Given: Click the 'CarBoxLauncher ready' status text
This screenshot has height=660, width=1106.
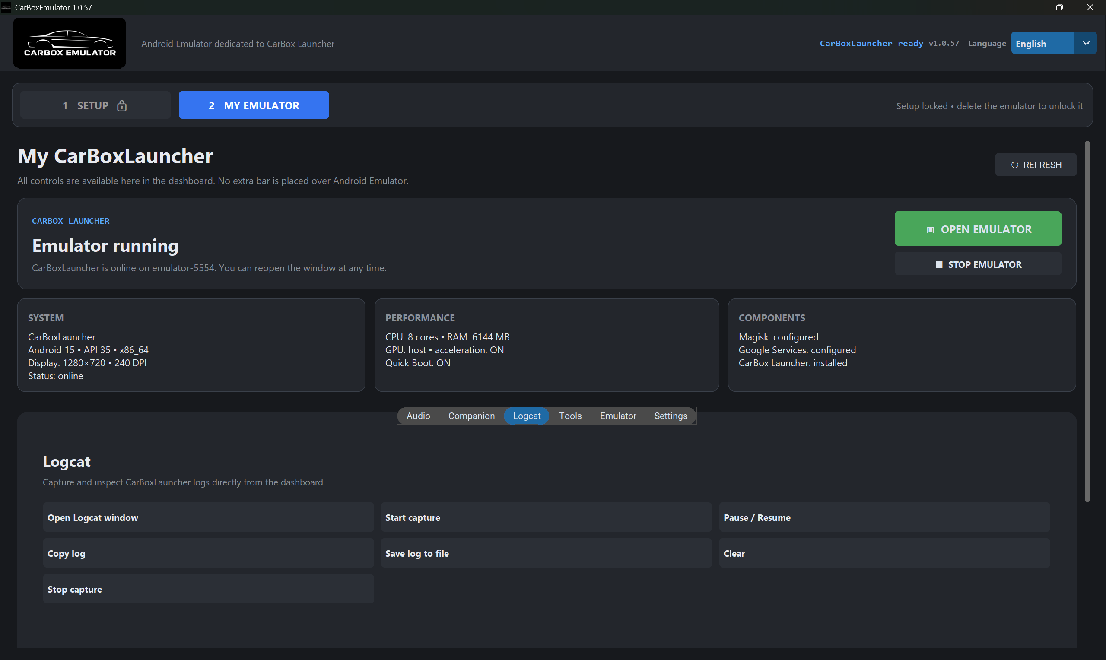Looking at the screenshot, I should coord(871,43).
